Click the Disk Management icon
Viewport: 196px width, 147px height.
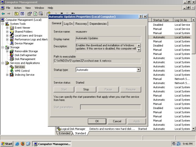point(12,59)
